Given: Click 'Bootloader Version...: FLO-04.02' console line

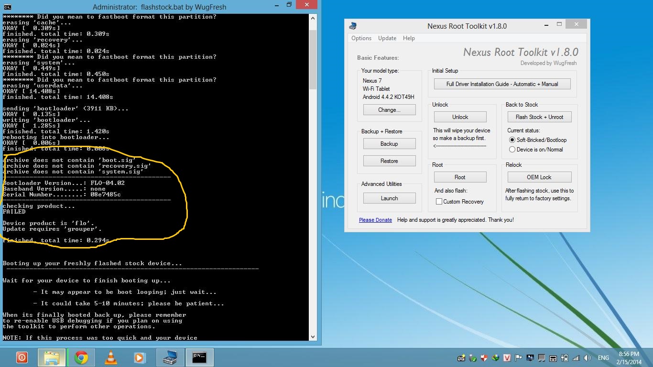Looking at the screenshot, I should (x=64, y=183).
